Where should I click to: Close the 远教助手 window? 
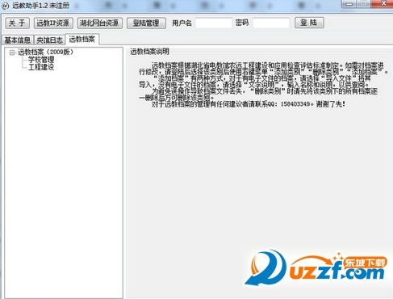pyautogui.click(x=383, y=4)
